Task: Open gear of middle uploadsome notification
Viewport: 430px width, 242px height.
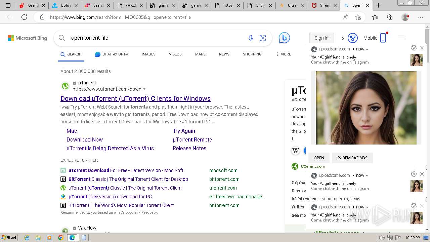Action: tap(414, 174)
